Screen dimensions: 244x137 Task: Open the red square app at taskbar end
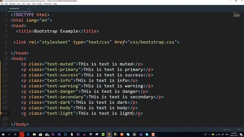point(153,134)
